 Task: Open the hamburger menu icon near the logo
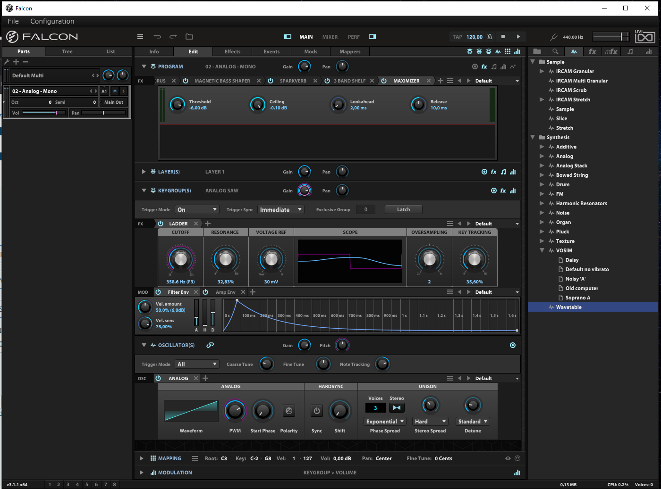click(x=140, y=37)
